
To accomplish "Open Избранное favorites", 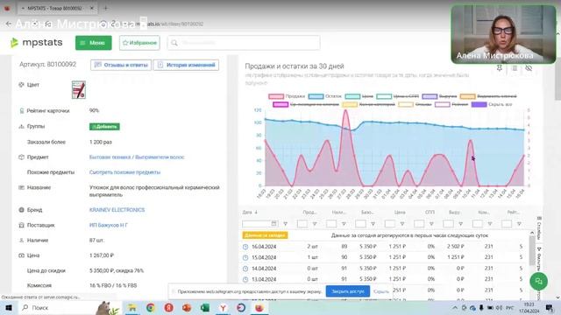I will [139, 43].
